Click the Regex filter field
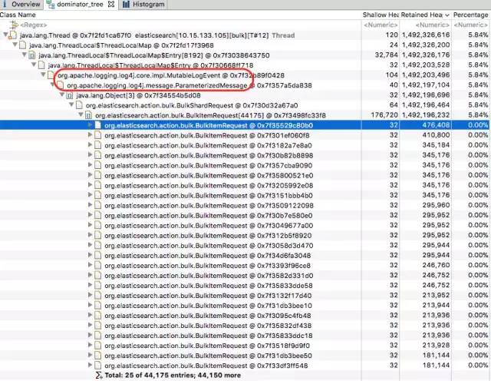The width and height of the screenshot is (491, 381). [34, 25]
